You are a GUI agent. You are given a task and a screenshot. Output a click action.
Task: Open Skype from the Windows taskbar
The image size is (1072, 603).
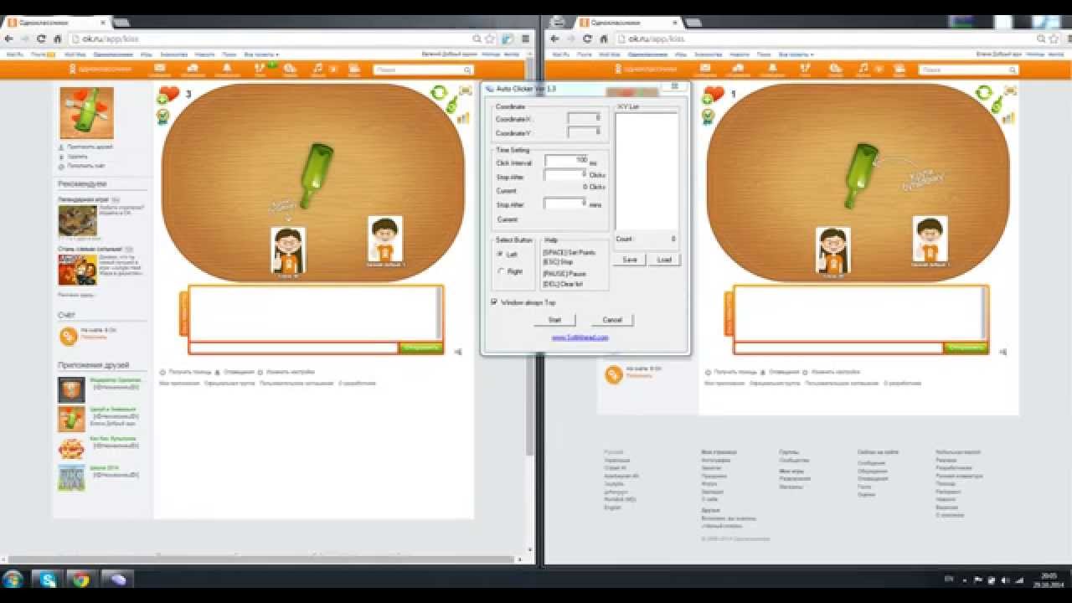(x=47, y=579)
